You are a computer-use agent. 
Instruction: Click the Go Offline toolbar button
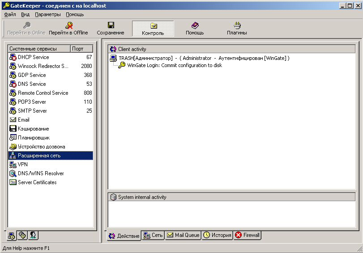(x=68, y=29)
